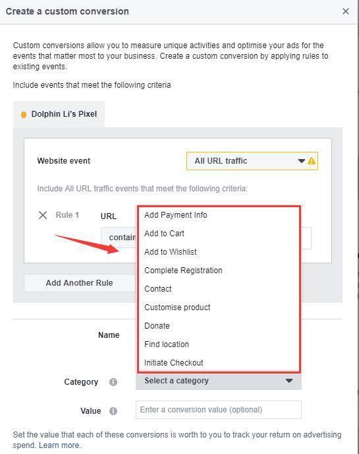Viewport: 359px width, 454px height.
Task: Click the conversion value input field
Action: [219, 410]
